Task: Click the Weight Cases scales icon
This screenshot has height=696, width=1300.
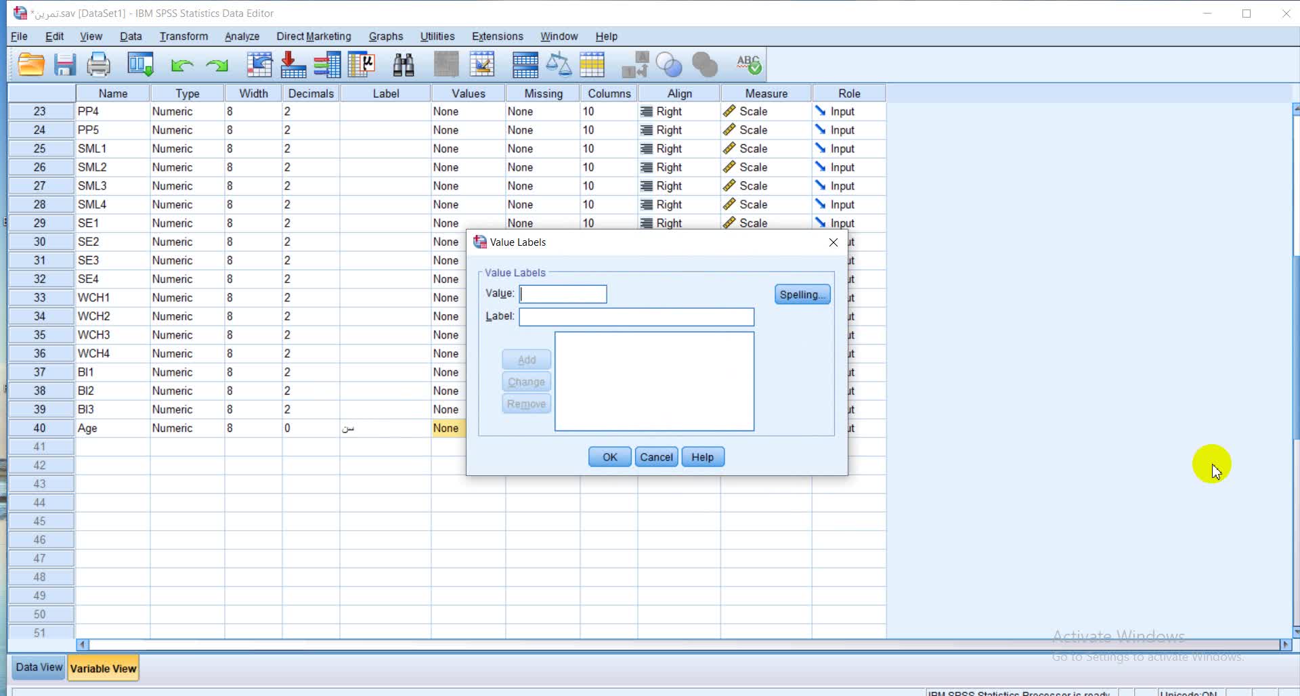Action: point(559,65)
